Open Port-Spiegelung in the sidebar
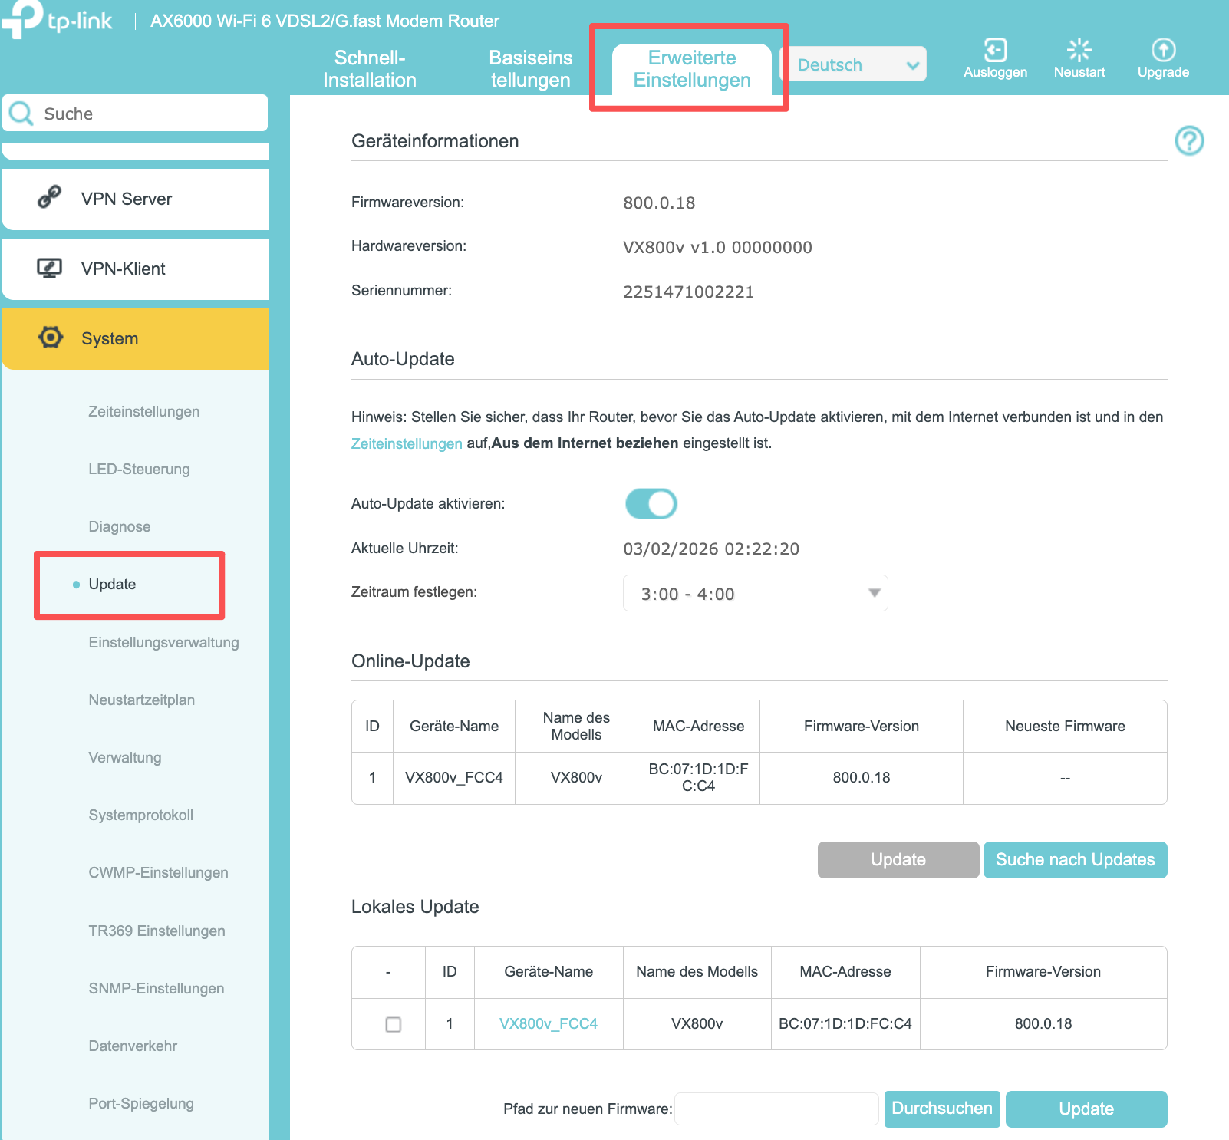Screen dimensions: 1229x1140 pos(141,1103)
